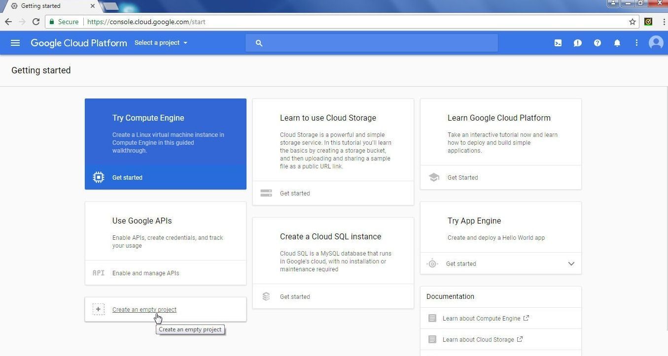The image size is (668, 356).
Task: Click the App Engine target icon
Action: click(432, 263)
